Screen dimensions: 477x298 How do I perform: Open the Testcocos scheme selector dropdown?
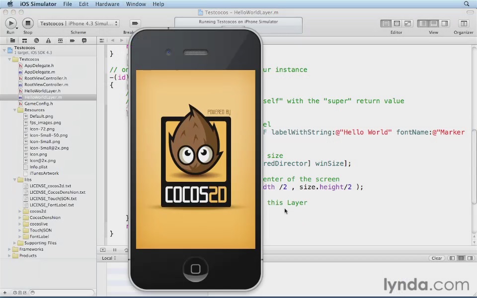pos(79,23)
